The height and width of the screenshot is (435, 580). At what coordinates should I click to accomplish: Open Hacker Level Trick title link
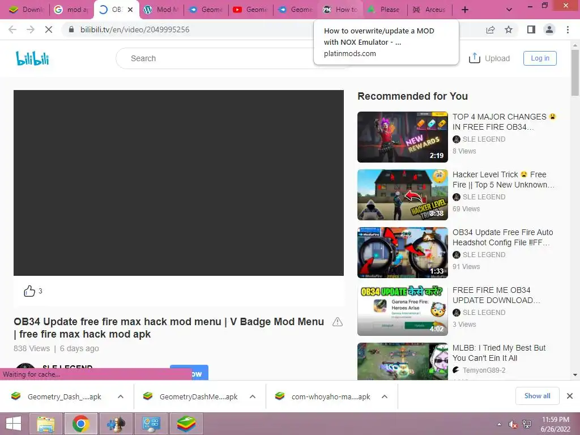(504, 180)
